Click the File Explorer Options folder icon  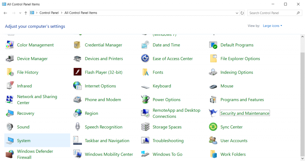point(213,59)
